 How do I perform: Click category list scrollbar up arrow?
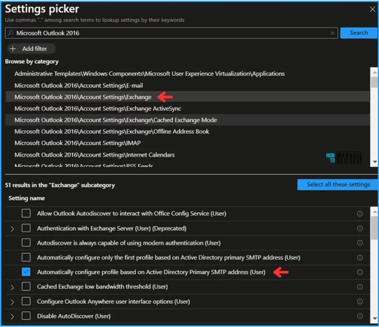375,72
